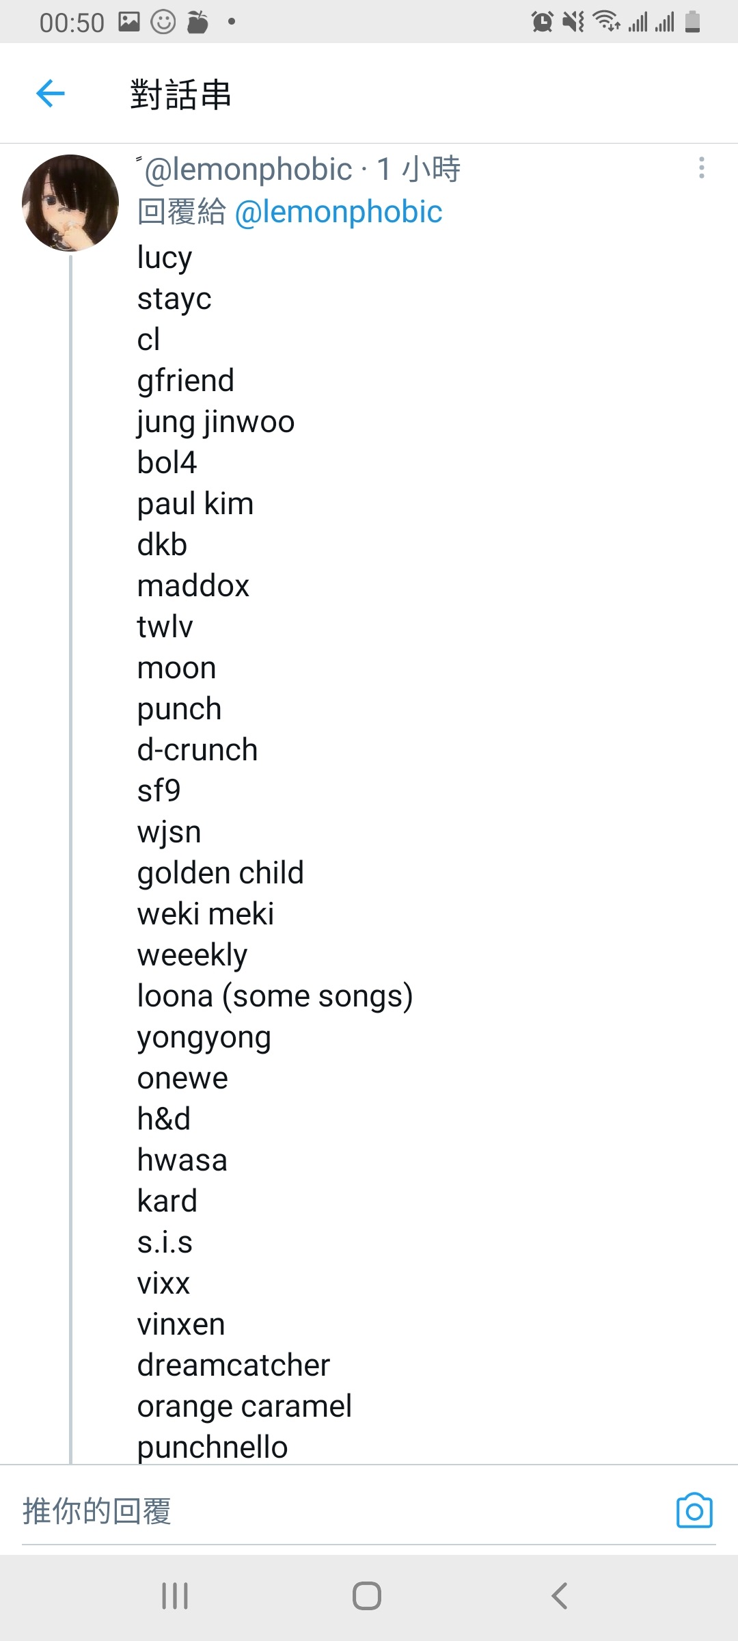Tap the tweet text line "dreamcatcher"

(233, 1365)
